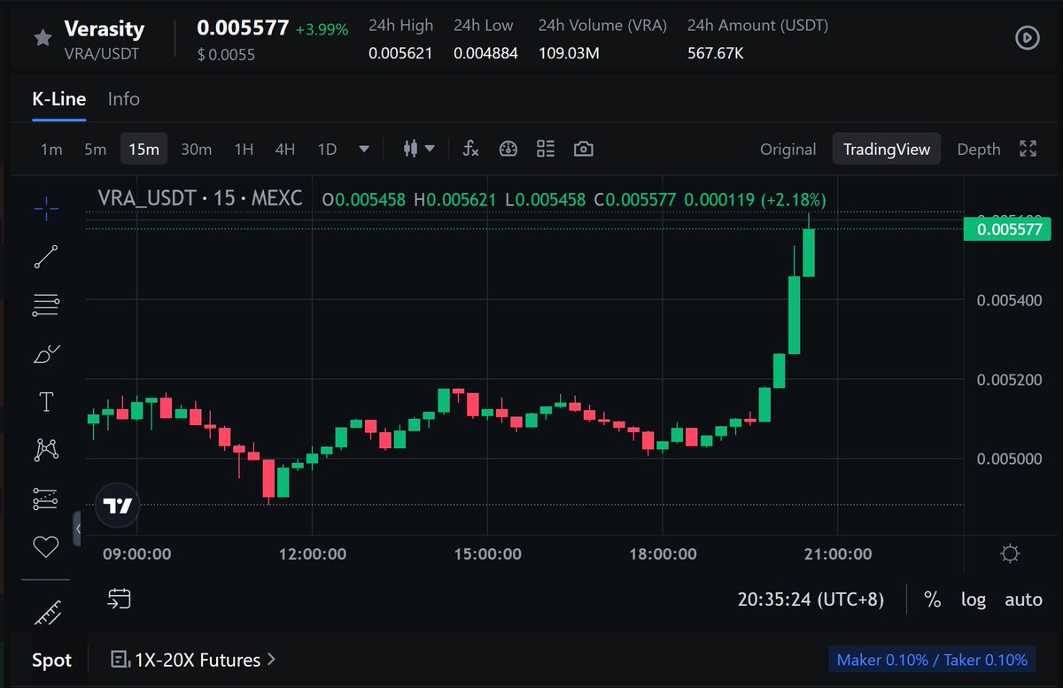Click the green 0.005577 price label on axis
The width and height of the screenshot is (1063, 688).
point(1007,229)
